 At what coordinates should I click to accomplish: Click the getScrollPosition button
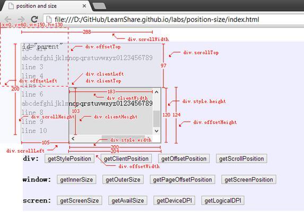241,159
